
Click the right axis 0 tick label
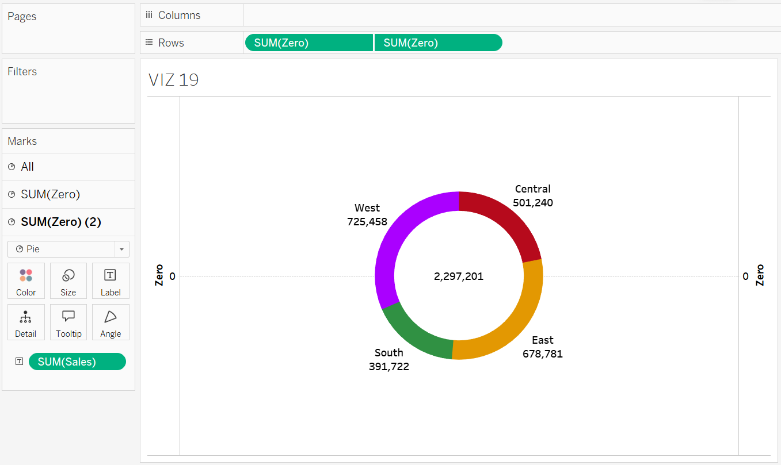point(745,276)
